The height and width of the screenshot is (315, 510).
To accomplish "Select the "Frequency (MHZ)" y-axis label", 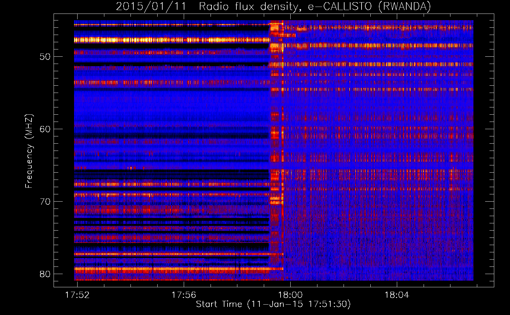I will [29, 151].
